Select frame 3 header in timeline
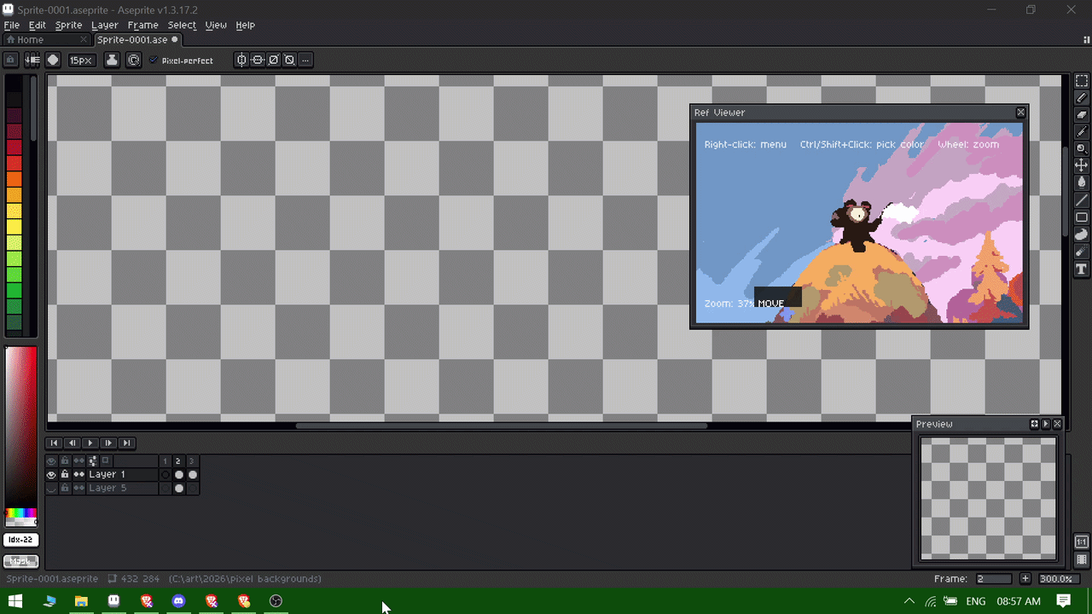 192,460
